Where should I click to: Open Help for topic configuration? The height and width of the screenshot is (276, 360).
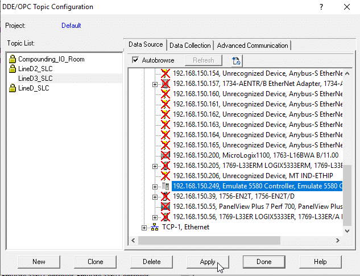[x=320, y=262]
